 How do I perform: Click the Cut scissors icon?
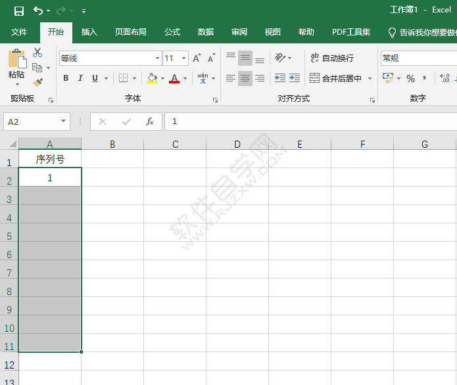37,53
